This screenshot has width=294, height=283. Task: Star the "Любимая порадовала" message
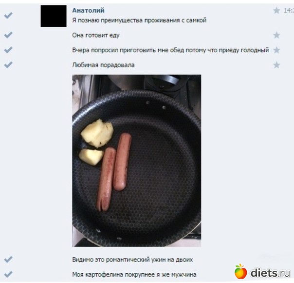(276, 65)
